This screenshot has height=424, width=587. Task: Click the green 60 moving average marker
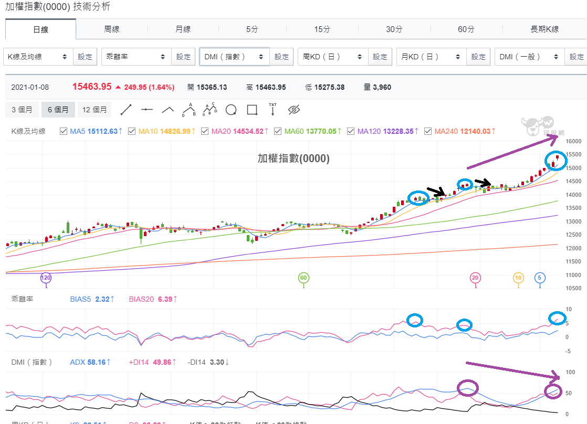point(303,278)
